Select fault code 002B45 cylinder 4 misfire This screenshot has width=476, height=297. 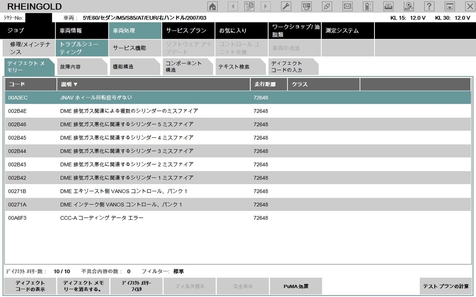click(238, 138)
